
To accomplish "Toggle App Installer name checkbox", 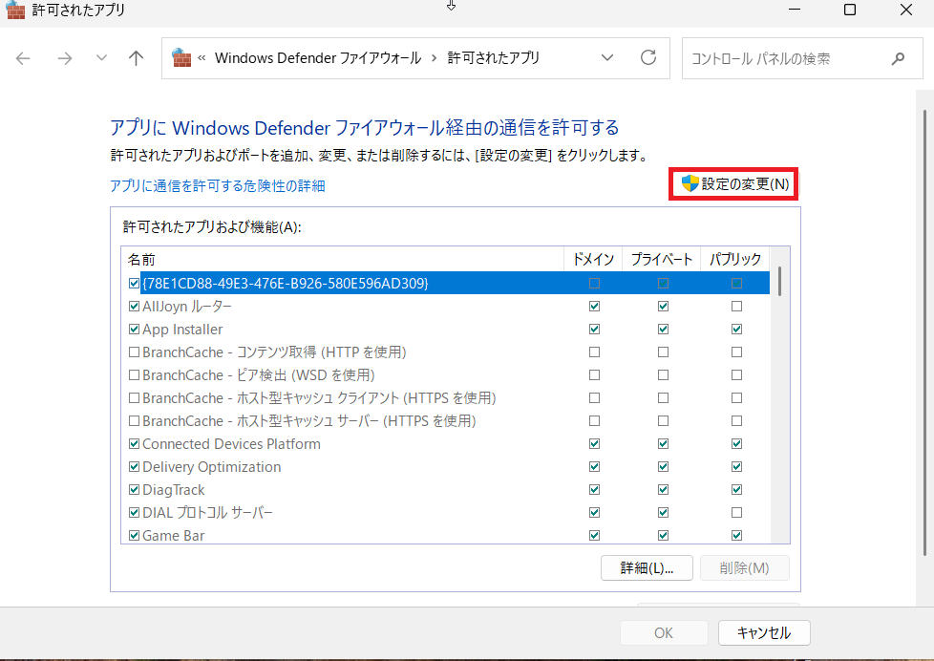I will [x=134, y=329].
